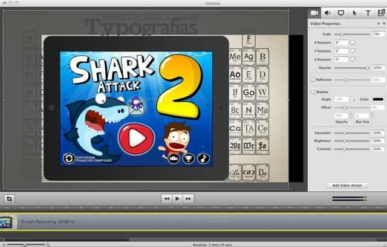
Task: Select the Callout pointer properties icon
Action: [354, 12]
